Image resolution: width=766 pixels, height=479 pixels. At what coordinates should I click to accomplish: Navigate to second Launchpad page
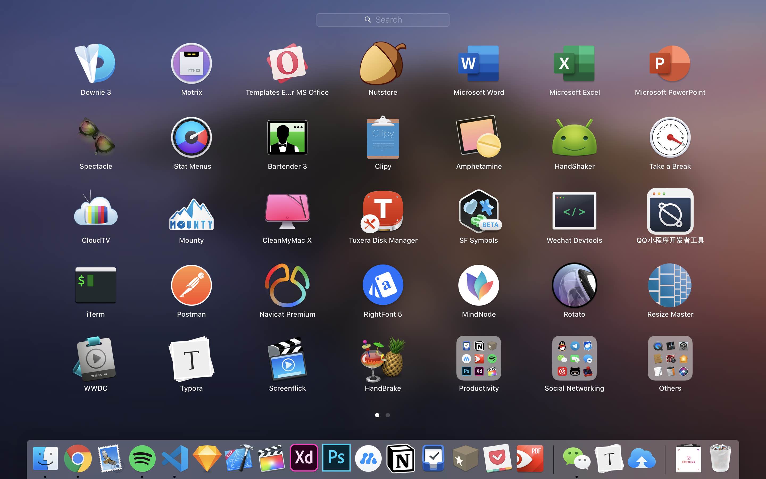click(388, 415)
